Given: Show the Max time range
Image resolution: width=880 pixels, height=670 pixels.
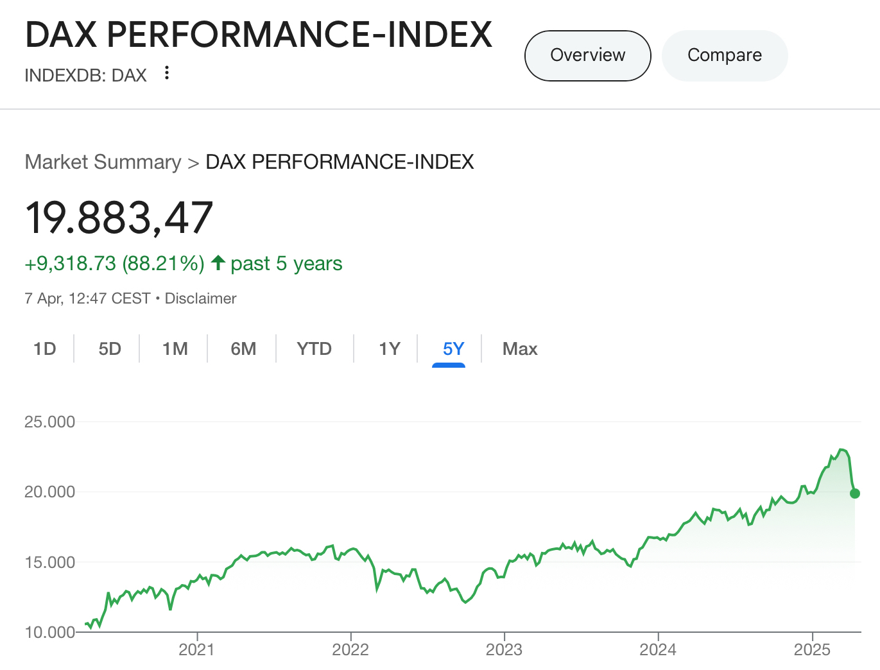Looking at the screenshot, I should [x=519, y=348].
